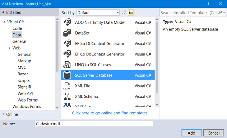
Task: Open the Sort by Default dropdown
Action: click(x=98, y=12)
